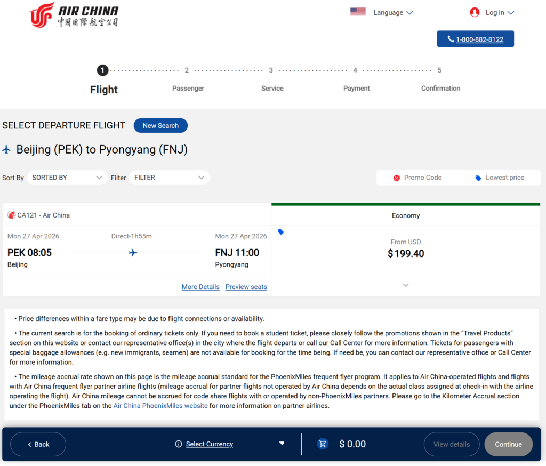Image resolution: width=546 pixels, height=466 pixels.
Task: Click the airplane icon beside Beijing to Pyongyang
Action: coord(6,149)
